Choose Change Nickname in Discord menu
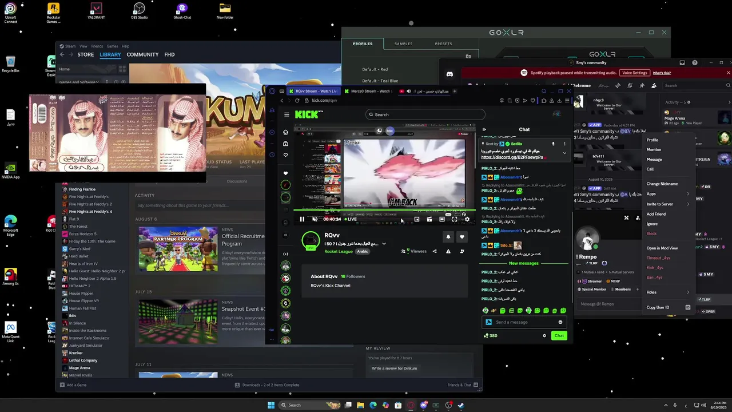The image size is (732, 412). click(662, 184)
